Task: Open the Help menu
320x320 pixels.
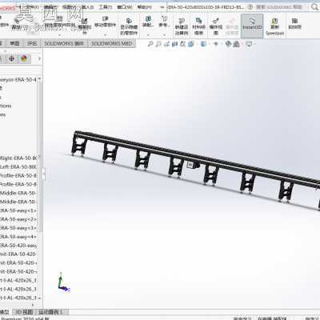Action: coord(144,7)
